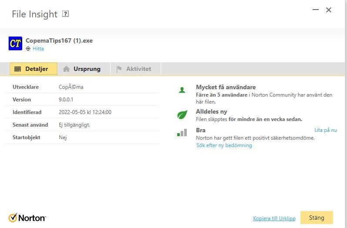Click the Mycket få användare heading
This screenshot has height=228, width=347.
pos(226,87)
